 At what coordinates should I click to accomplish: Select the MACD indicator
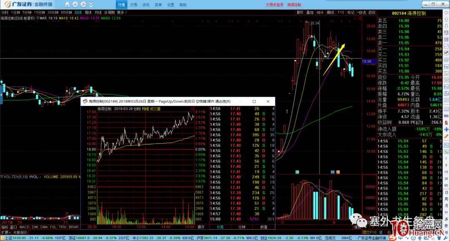pos(25,227)
